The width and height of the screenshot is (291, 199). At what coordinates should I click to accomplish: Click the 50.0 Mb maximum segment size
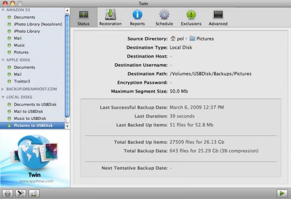(178, 91)
